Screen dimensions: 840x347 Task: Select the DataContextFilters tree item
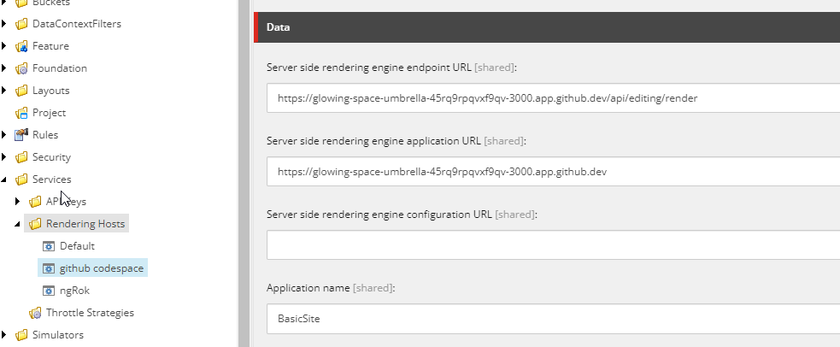76,24
